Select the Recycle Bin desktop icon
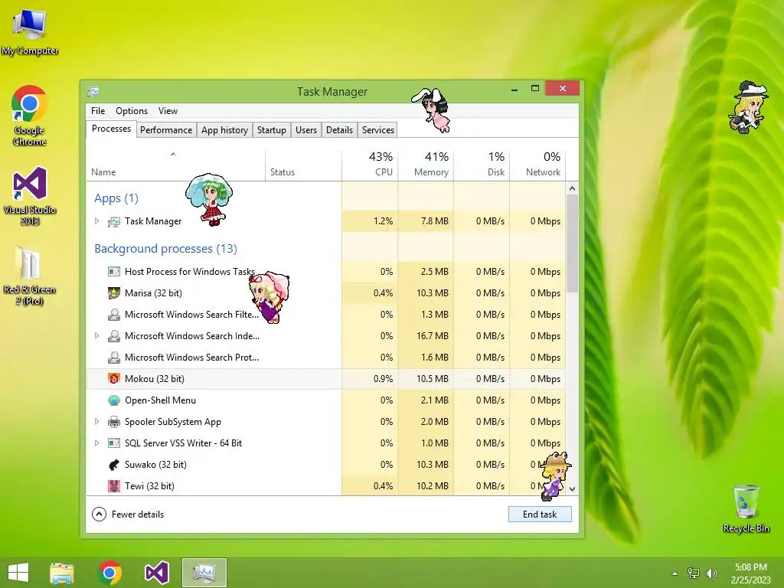Screen dimensions: 784x588 click(x=746, y=508)
